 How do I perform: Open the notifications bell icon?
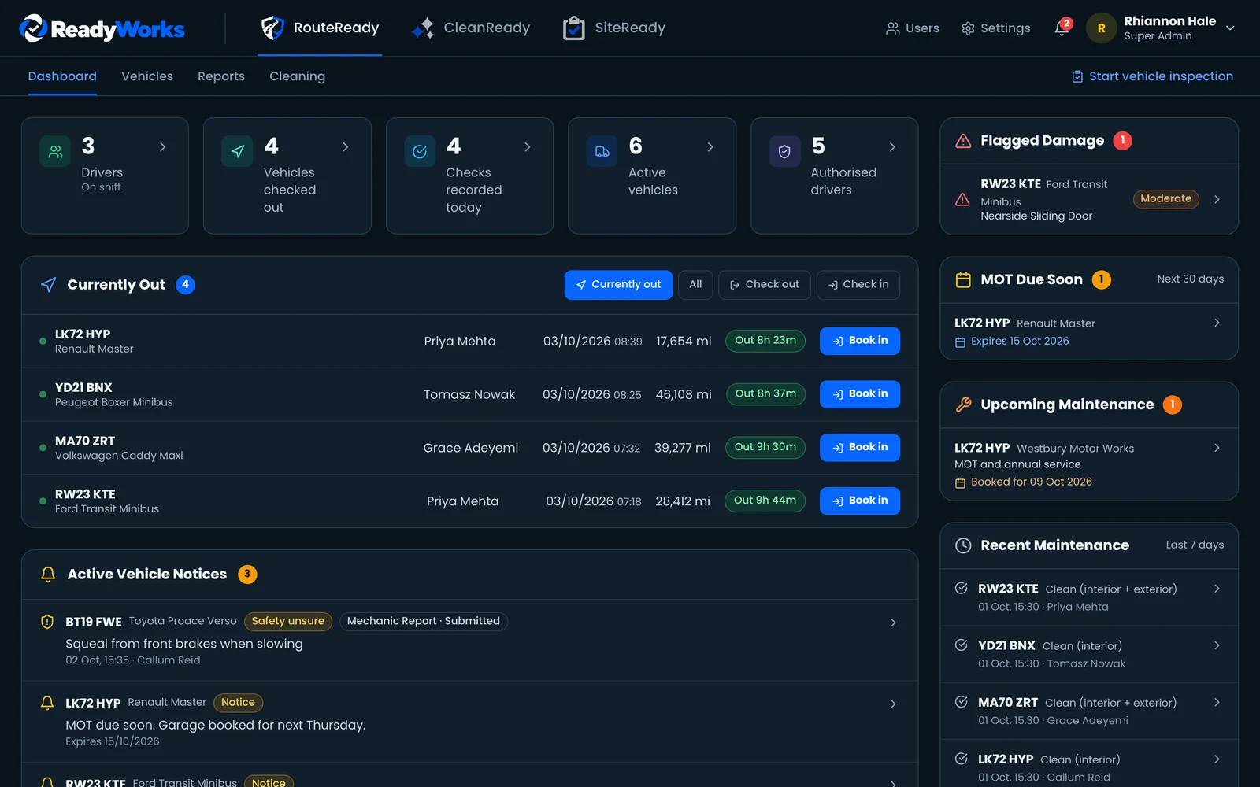pyautogui.click(x=1062, y=28)
